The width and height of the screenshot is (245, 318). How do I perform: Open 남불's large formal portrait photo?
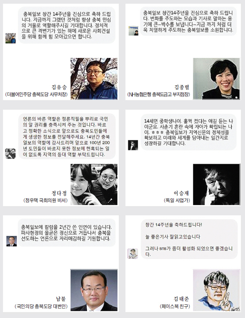[94, 290]
